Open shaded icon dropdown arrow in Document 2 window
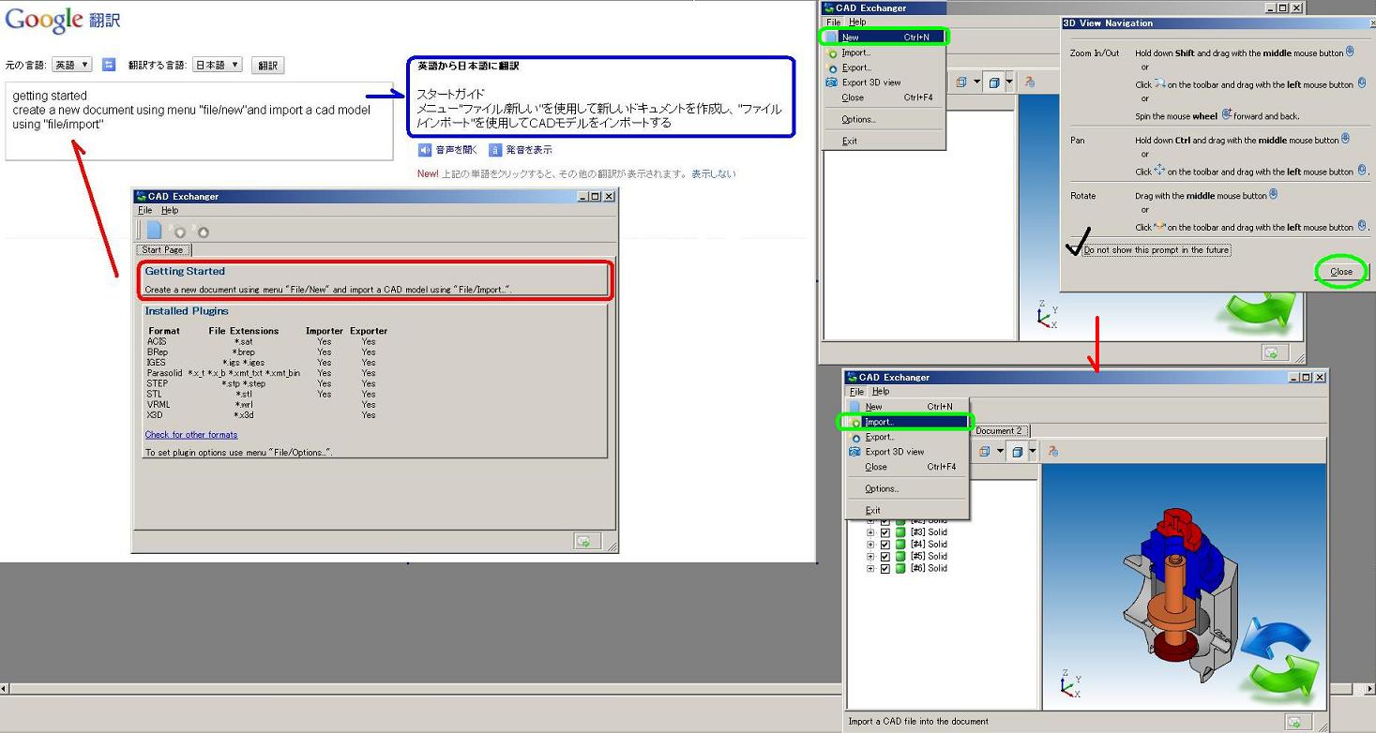Viewport: 1376px width, 733px height. pyautogui.click(x=1032, y=452)
